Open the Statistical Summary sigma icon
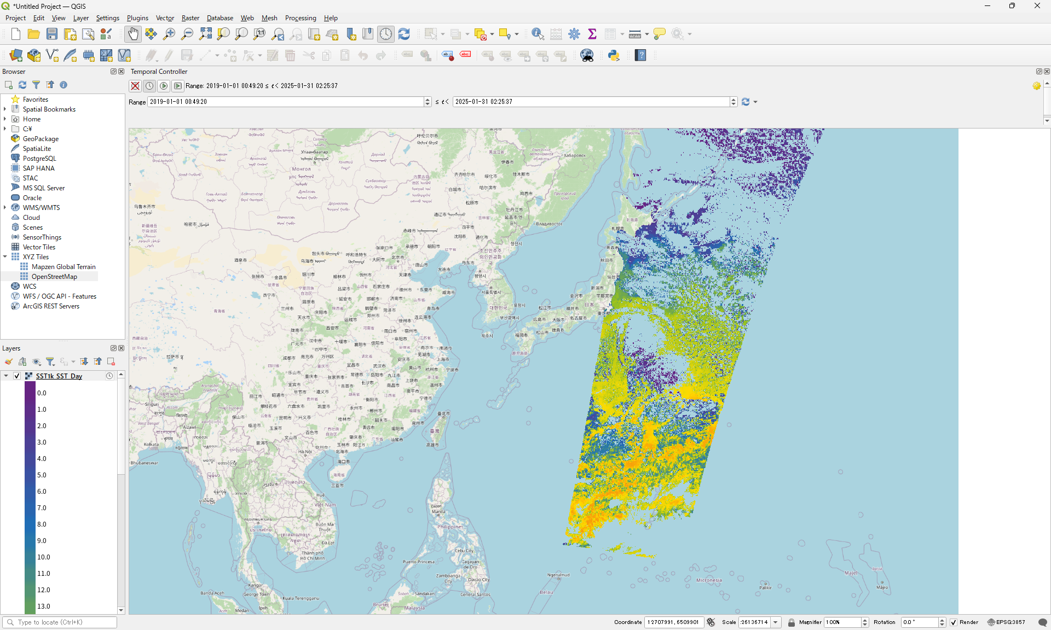Screen dimensions: 1051x630 [x=592, y=34]
